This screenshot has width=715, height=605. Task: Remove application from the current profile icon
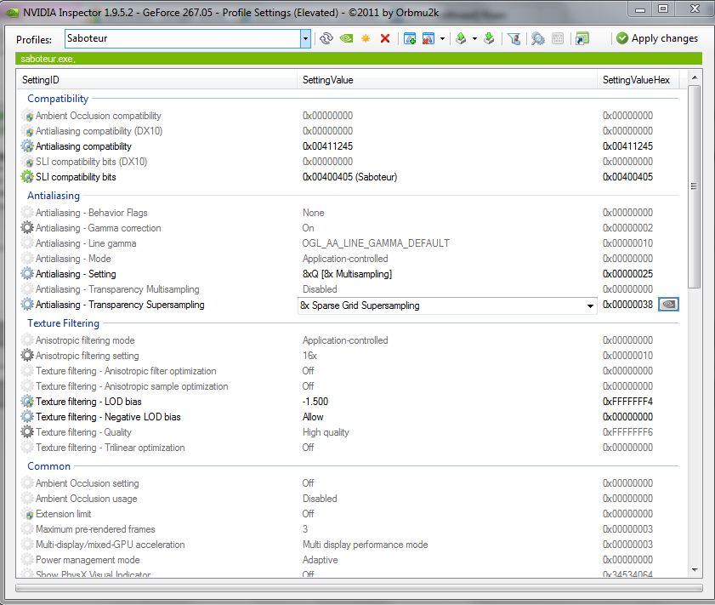pos(428,39)
